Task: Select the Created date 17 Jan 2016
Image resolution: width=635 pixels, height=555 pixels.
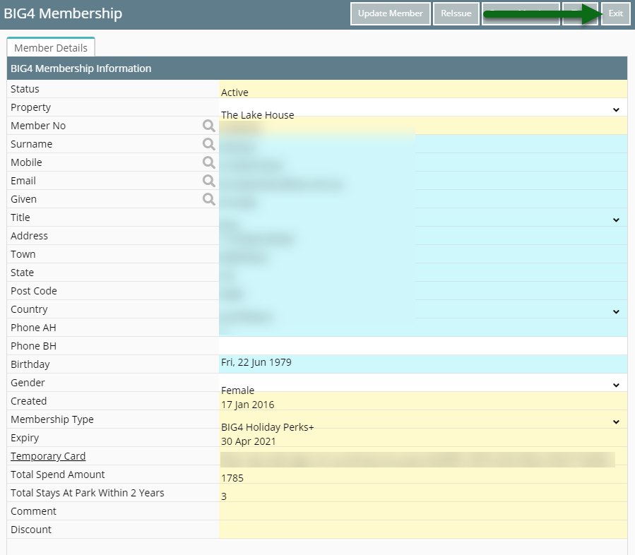Action: coord(423,401)
